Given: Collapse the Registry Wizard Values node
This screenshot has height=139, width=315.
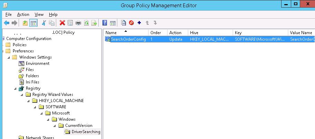Looking at the screenshot, I should (22, 95).
